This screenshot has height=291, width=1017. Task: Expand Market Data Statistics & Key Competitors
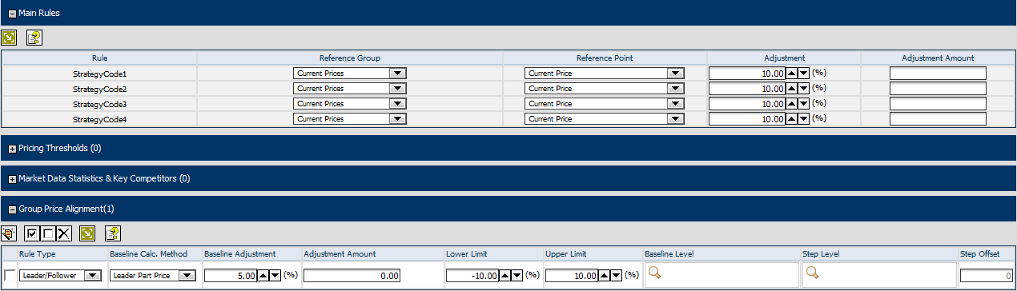point(12,179)
